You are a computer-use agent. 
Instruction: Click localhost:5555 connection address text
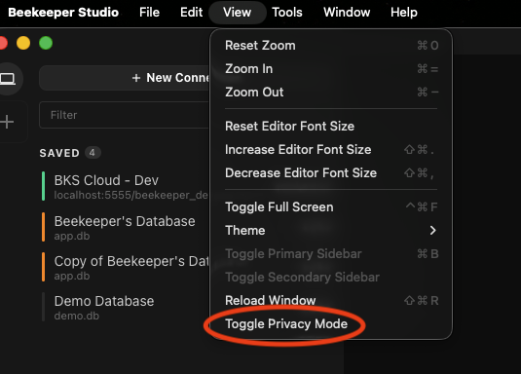click(130, 195)
